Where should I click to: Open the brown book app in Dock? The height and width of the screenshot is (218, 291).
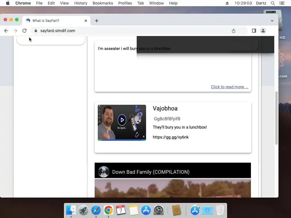coord(176,210)
